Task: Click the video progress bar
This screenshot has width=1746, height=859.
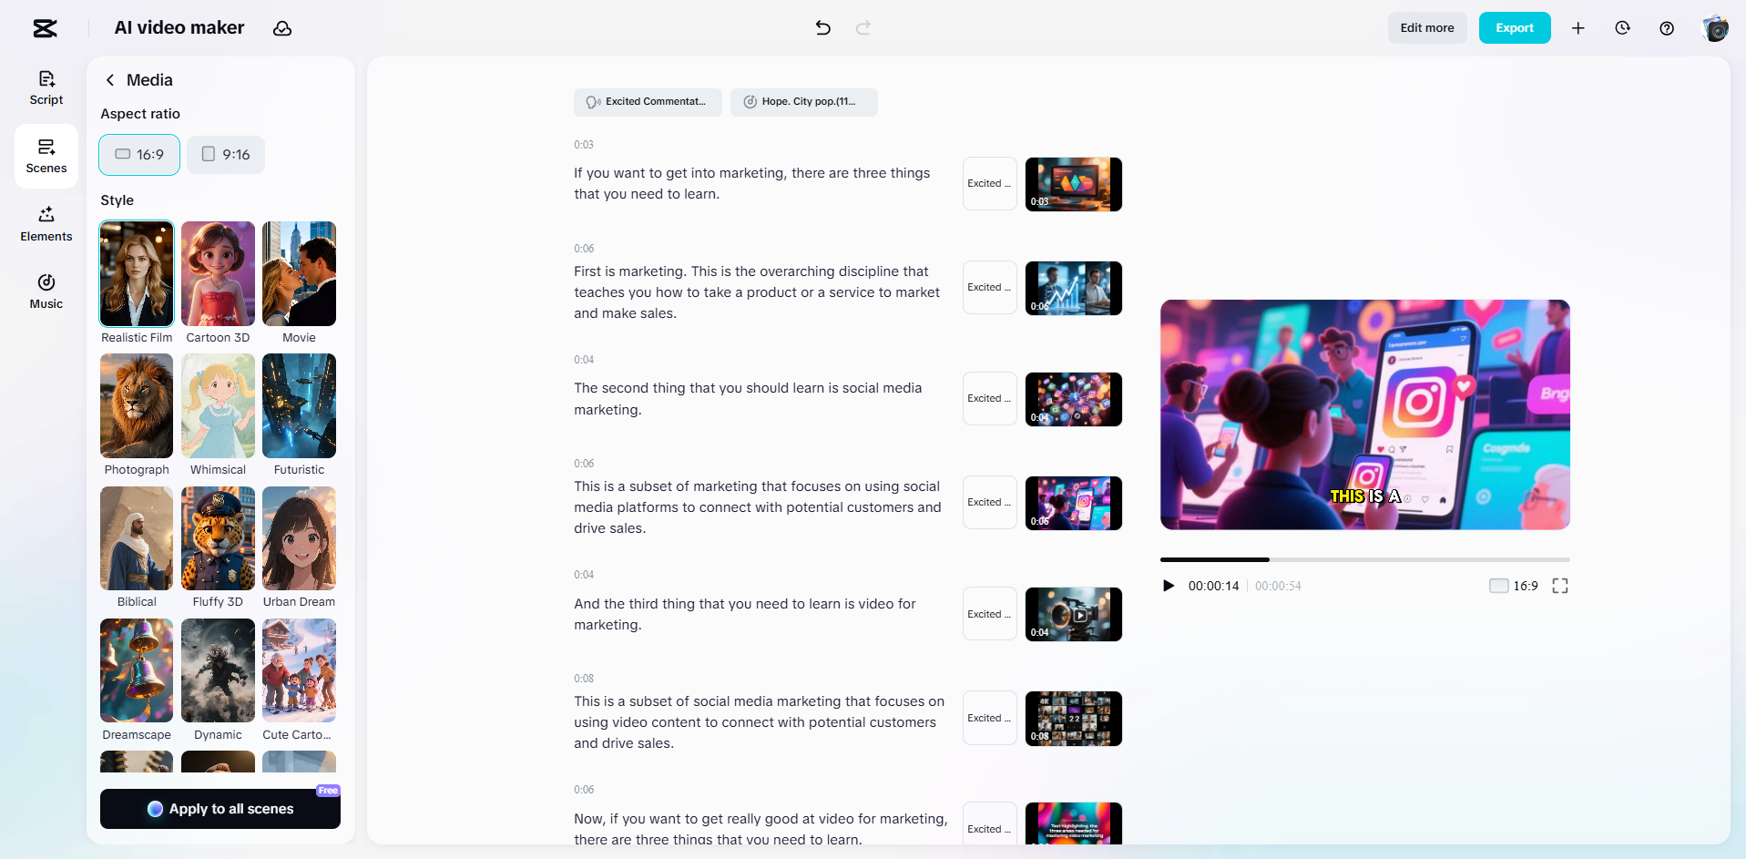Action: coord(1365,559)
